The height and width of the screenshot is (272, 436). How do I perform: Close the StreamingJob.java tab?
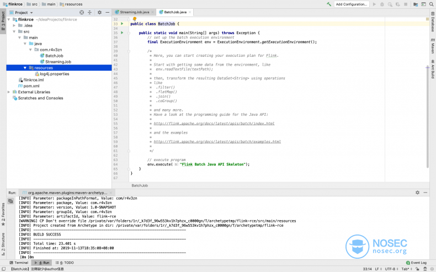(x=152, y=12)
